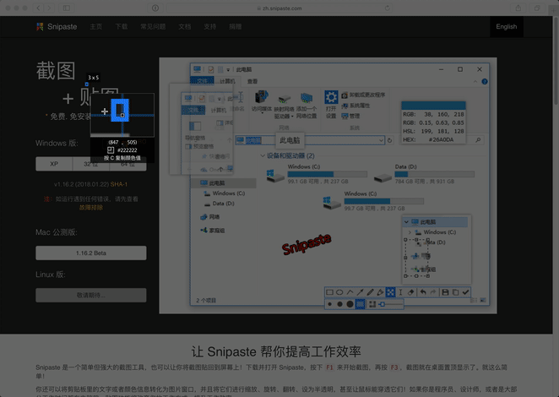Select the mosaic tool in Snipaste toolbar
559x397 pixels.
pos(390,292)
